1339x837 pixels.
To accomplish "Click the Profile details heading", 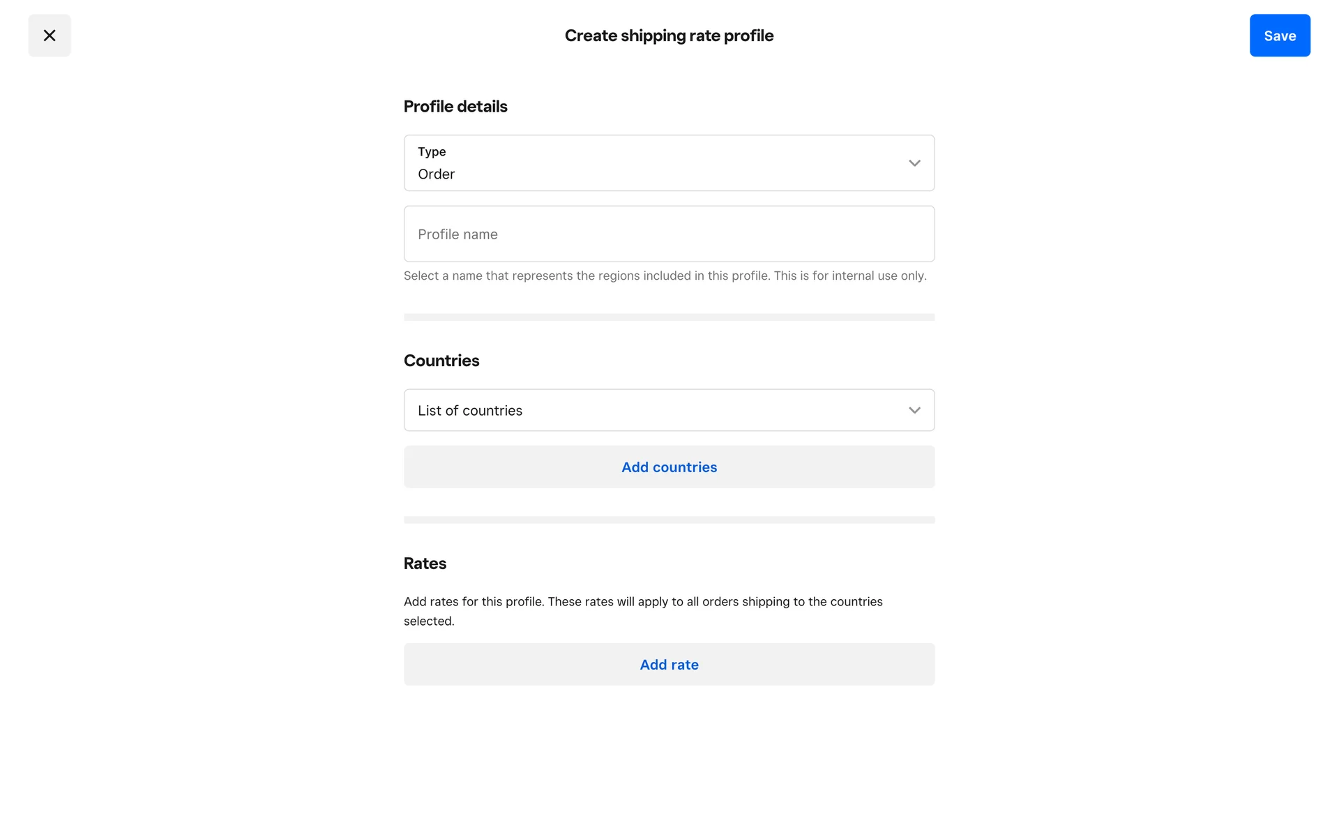I will (455, 107).
